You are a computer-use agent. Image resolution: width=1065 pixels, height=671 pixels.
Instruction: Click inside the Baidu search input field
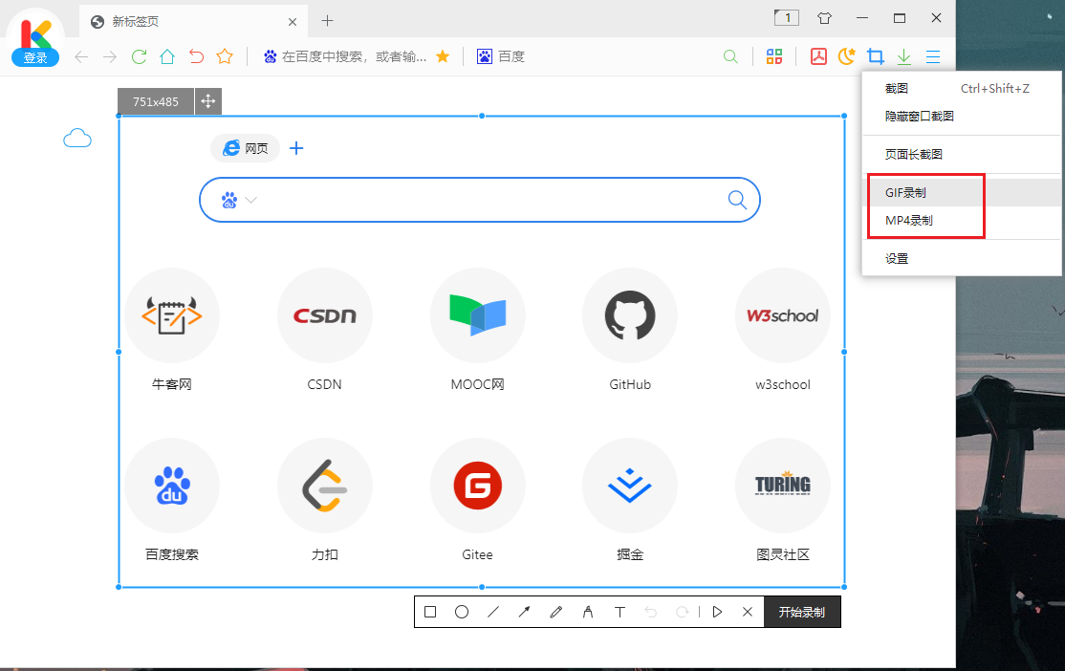488,200
